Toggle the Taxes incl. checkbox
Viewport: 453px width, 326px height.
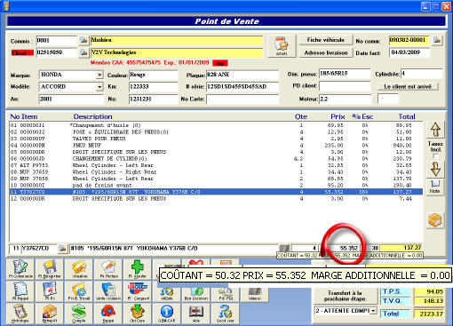[435, 155]
